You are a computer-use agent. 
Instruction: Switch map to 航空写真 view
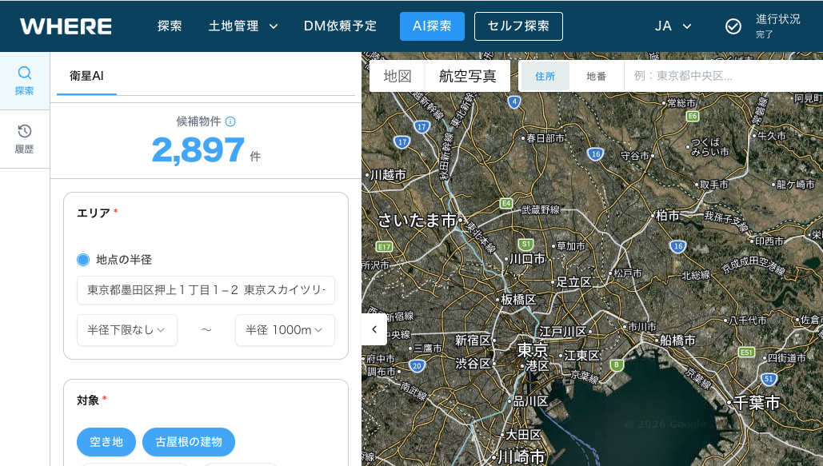click(x=467, y=76)
